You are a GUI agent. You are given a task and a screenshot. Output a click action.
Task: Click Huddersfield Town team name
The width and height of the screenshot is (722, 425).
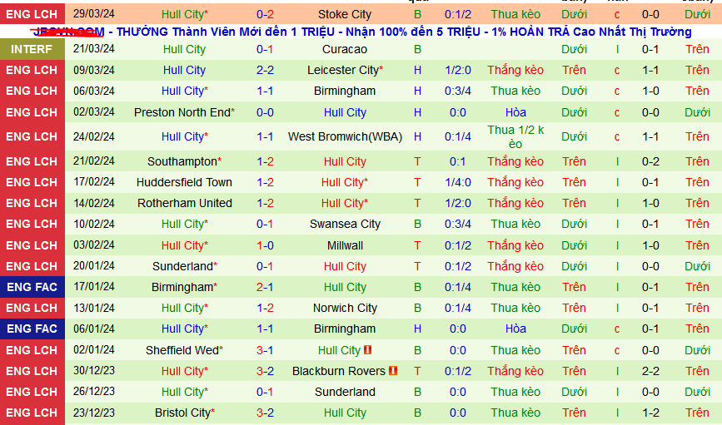click(184, 182)
